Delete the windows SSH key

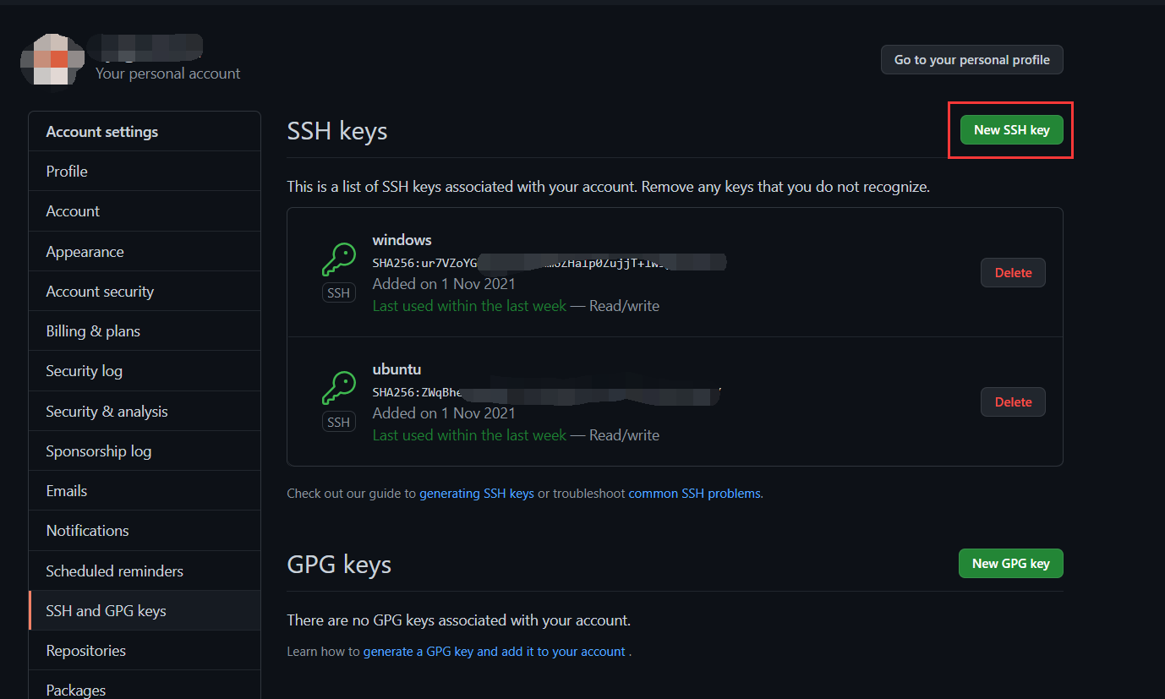click(x=1013, y=272)
